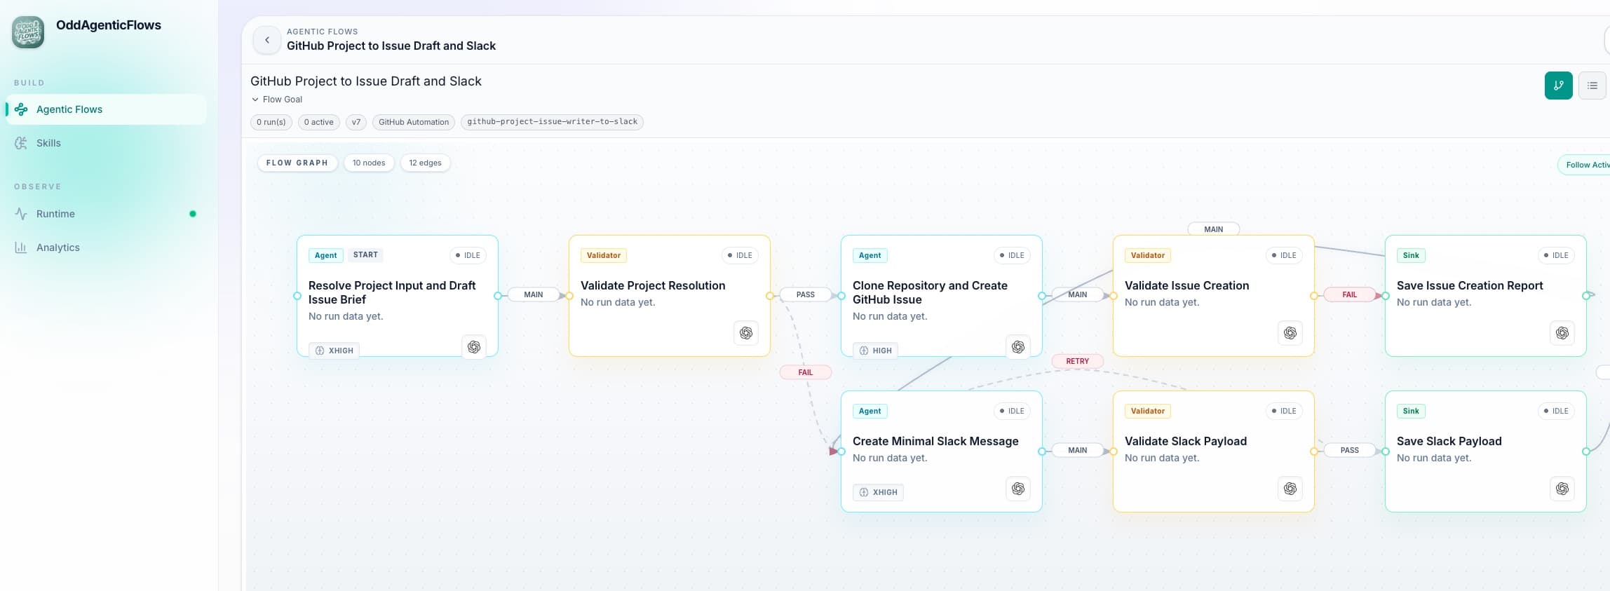Click the HIGH reasoning badge on Clone Repository
The height and width of the screenshot is (591, 1610).
click(x=876, y=351)
